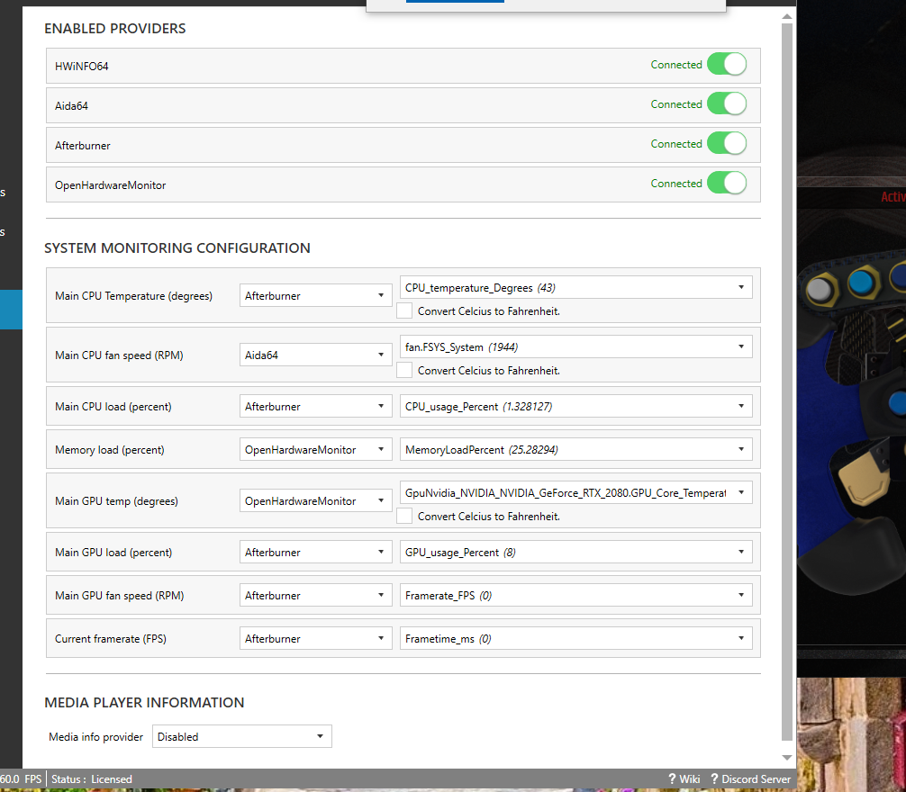Disable the Aida64 provider switch

[x=726, y=103]
